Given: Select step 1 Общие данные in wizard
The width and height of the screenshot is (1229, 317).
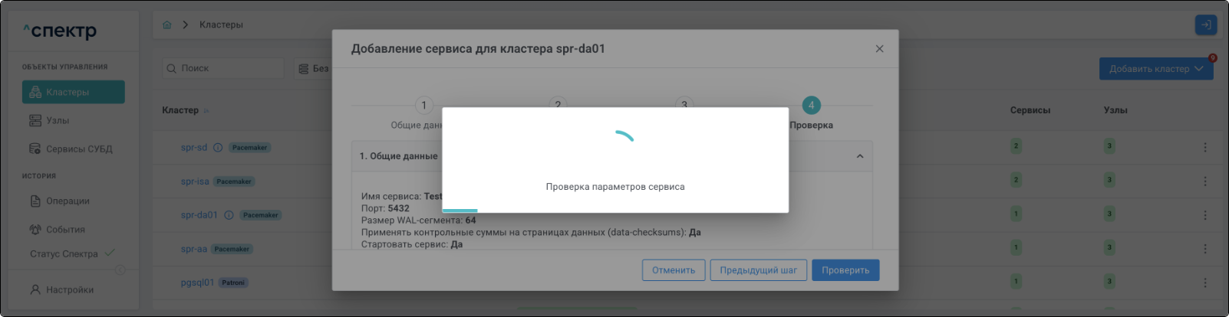Looking at the screenshot, I should click(423, 106).
